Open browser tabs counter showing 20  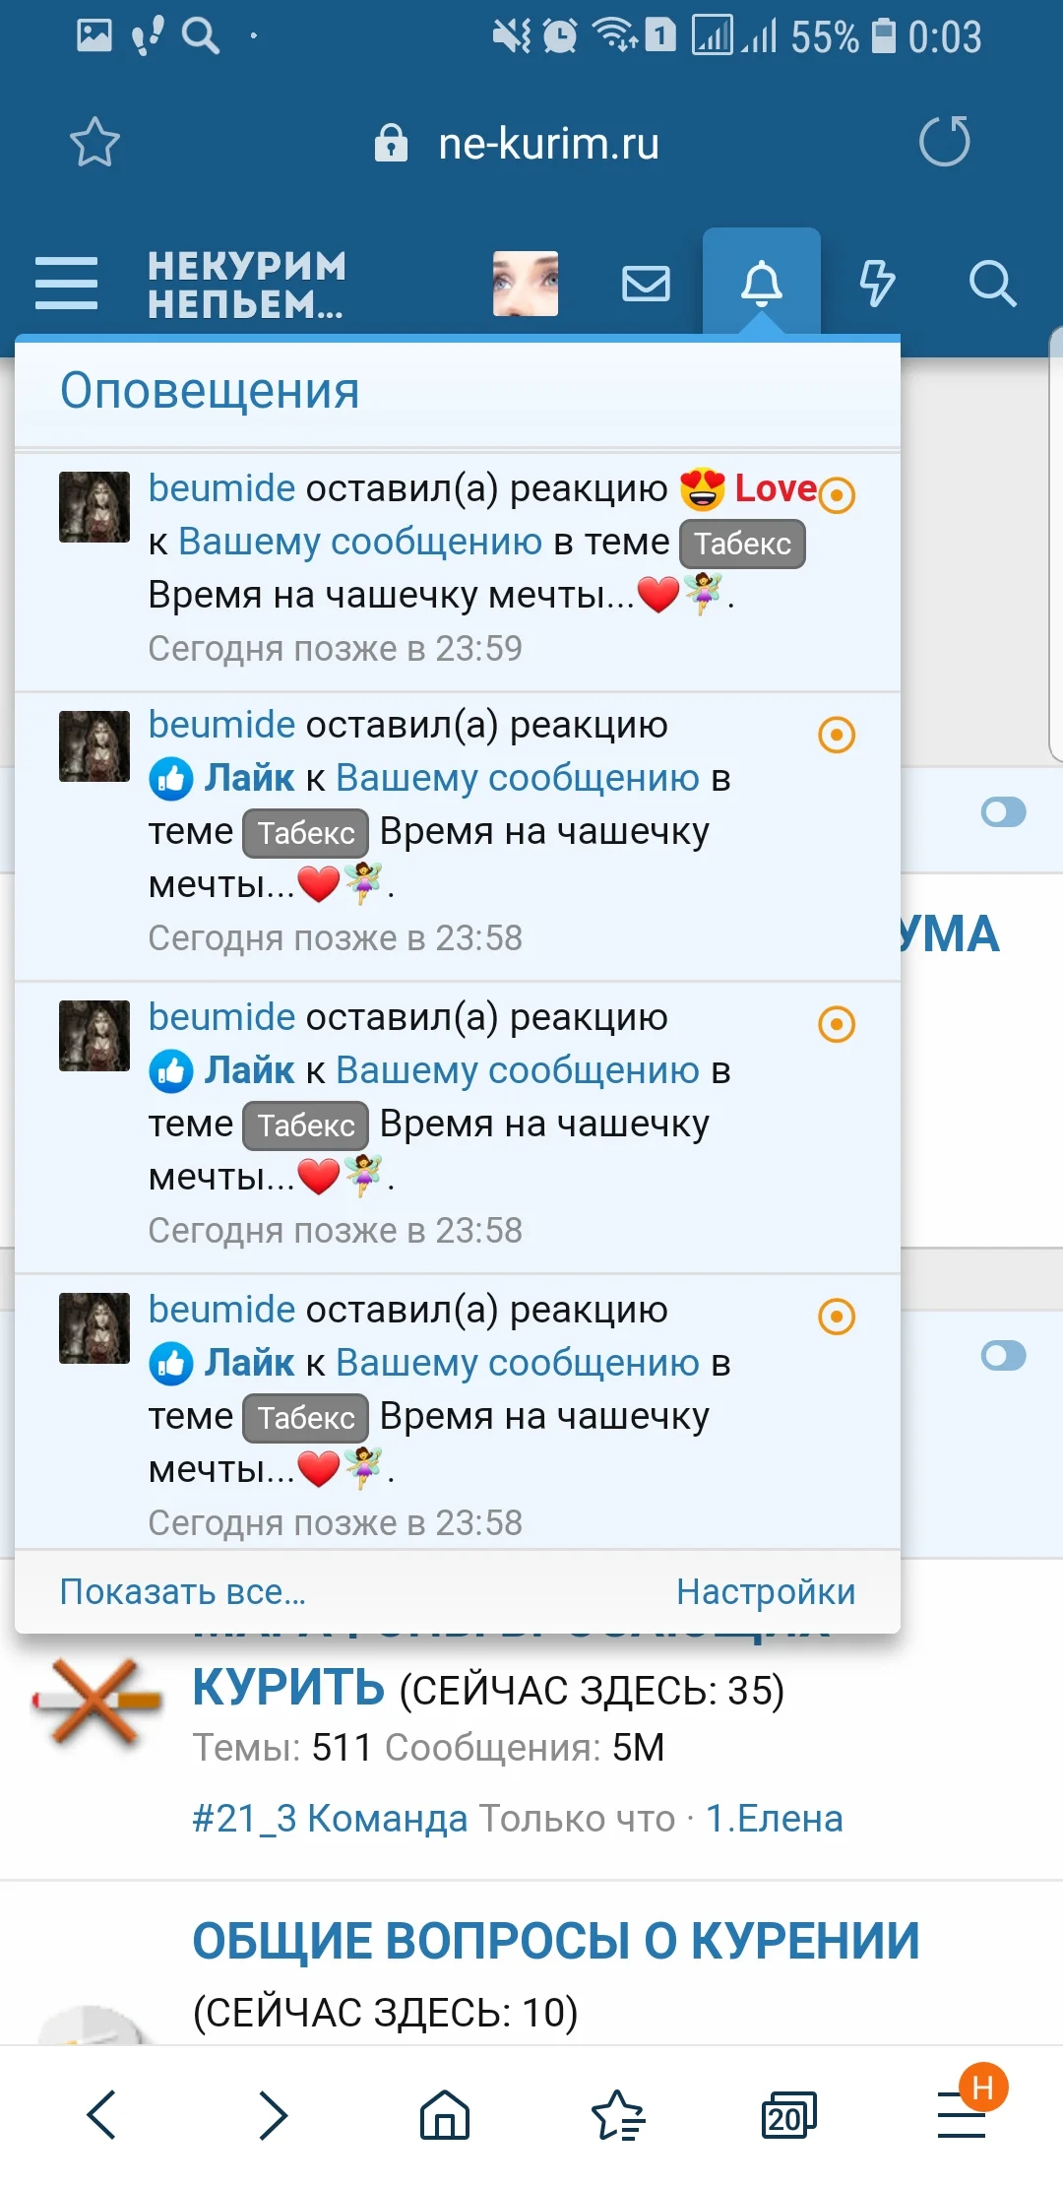(788, 2115)
